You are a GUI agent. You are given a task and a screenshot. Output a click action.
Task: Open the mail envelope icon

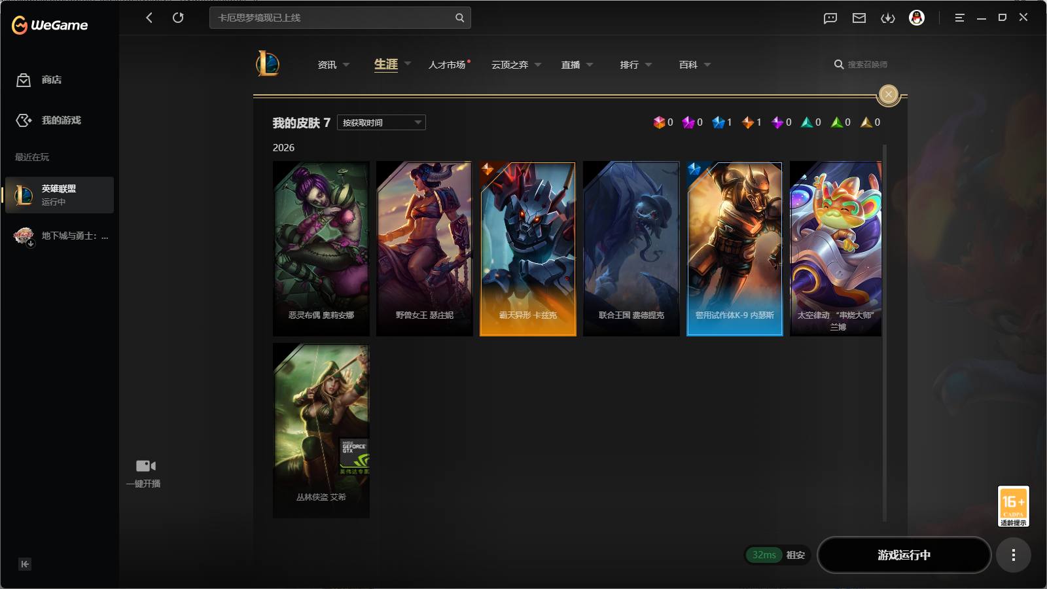[x=859, y=18]
